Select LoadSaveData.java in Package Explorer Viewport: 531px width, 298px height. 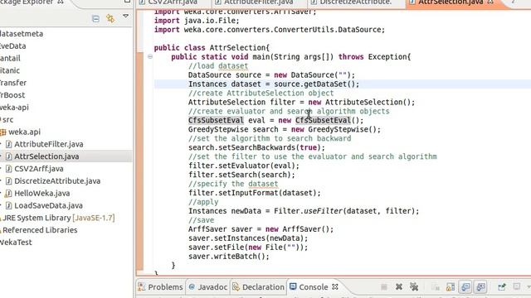coord(48,205)
